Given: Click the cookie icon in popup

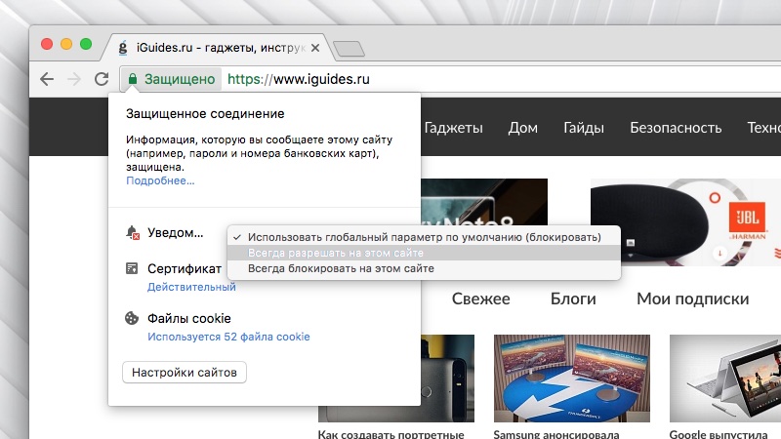Looking at the screenshot, I should click(x=132, y=318).
